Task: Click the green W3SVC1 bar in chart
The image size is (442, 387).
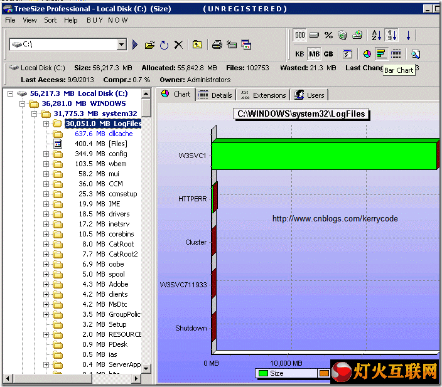Action: pyautogui.click(x=324, y=156)
